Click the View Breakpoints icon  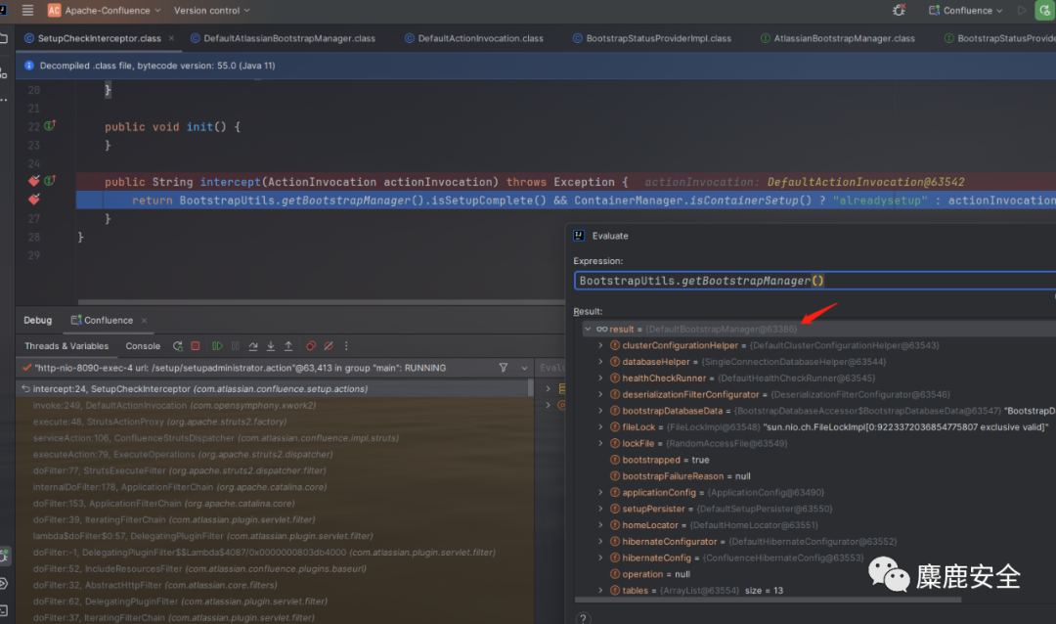pos(311,345)
